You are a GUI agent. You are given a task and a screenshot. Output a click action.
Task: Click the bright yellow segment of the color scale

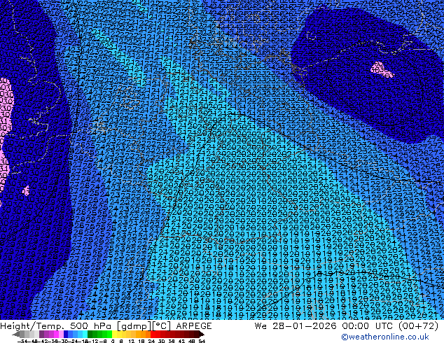115,334
